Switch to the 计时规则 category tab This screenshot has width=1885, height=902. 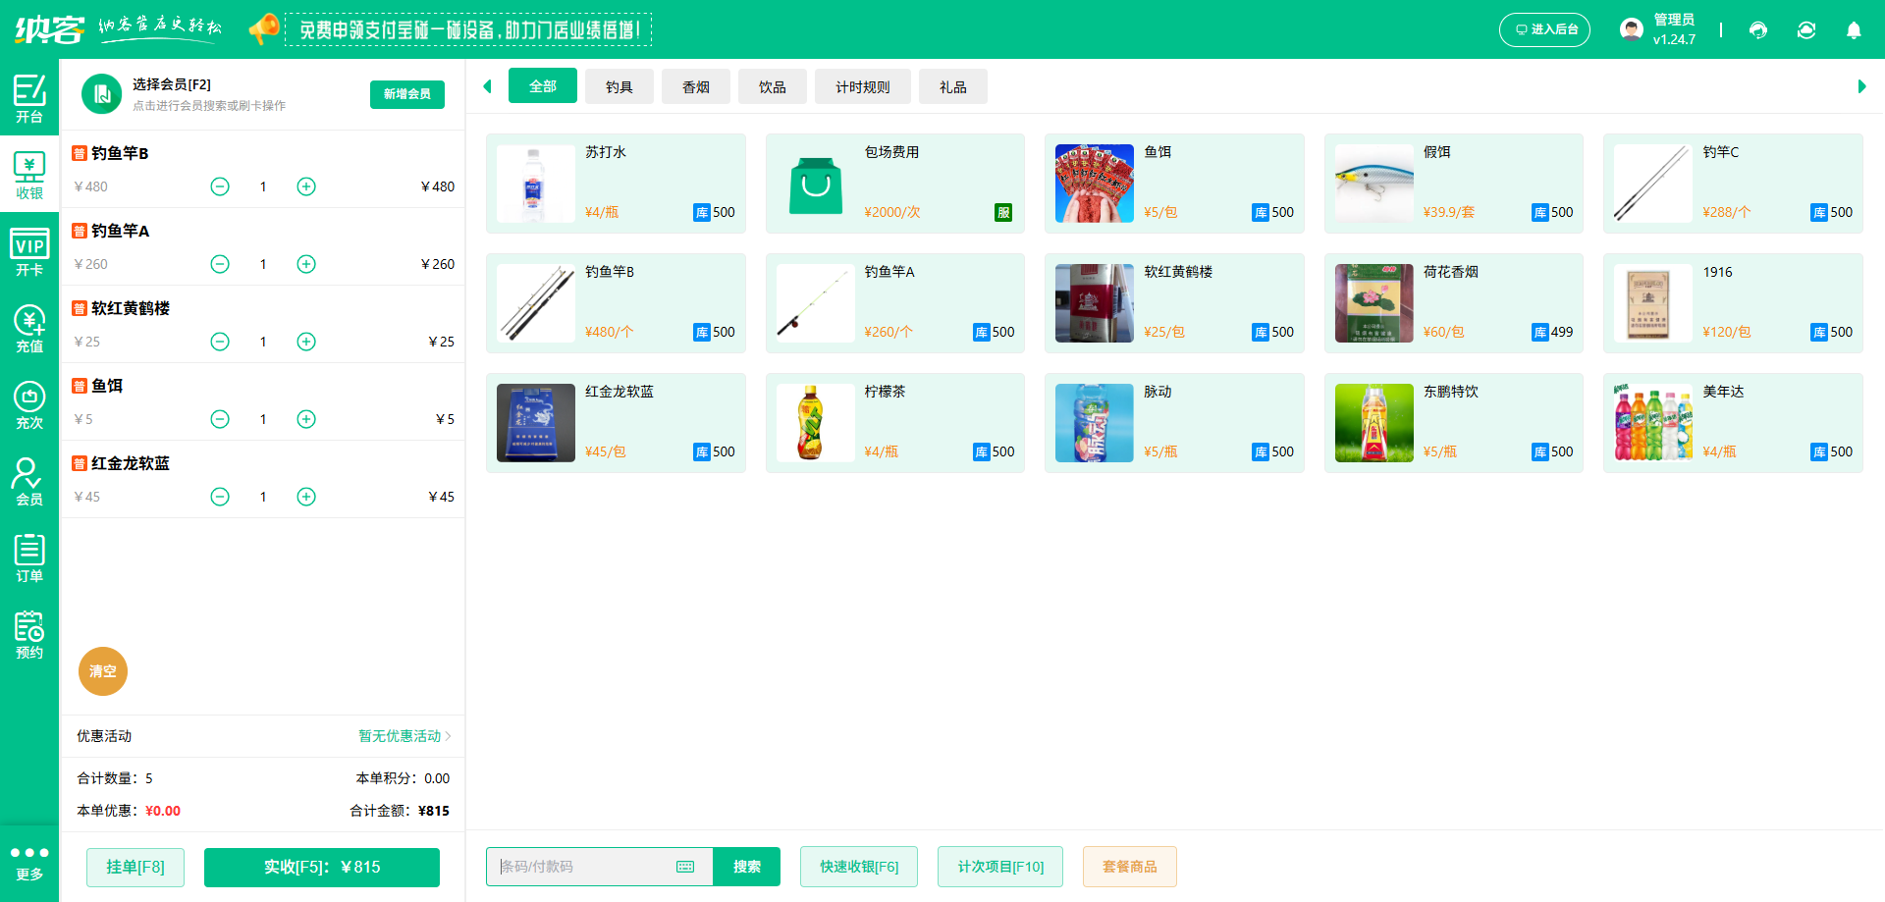[863, 86]
